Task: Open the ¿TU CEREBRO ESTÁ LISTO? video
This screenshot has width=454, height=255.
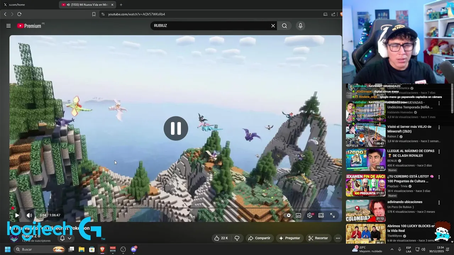Action: click(x=410, y=179)
